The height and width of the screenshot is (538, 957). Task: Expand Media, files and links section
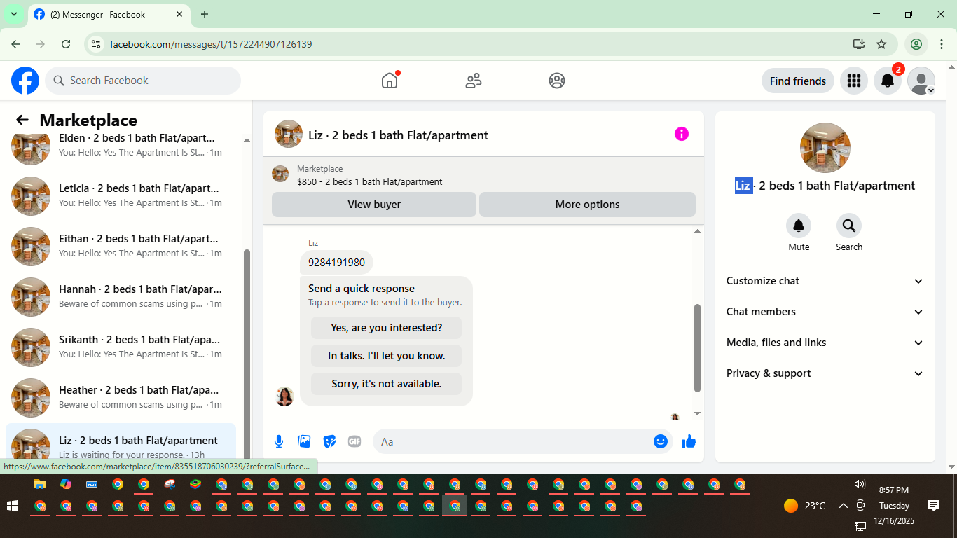tap(825, 343)
